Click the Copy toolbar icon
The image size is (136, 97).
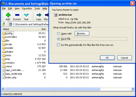pyautogui.click(x=39, y=15)
